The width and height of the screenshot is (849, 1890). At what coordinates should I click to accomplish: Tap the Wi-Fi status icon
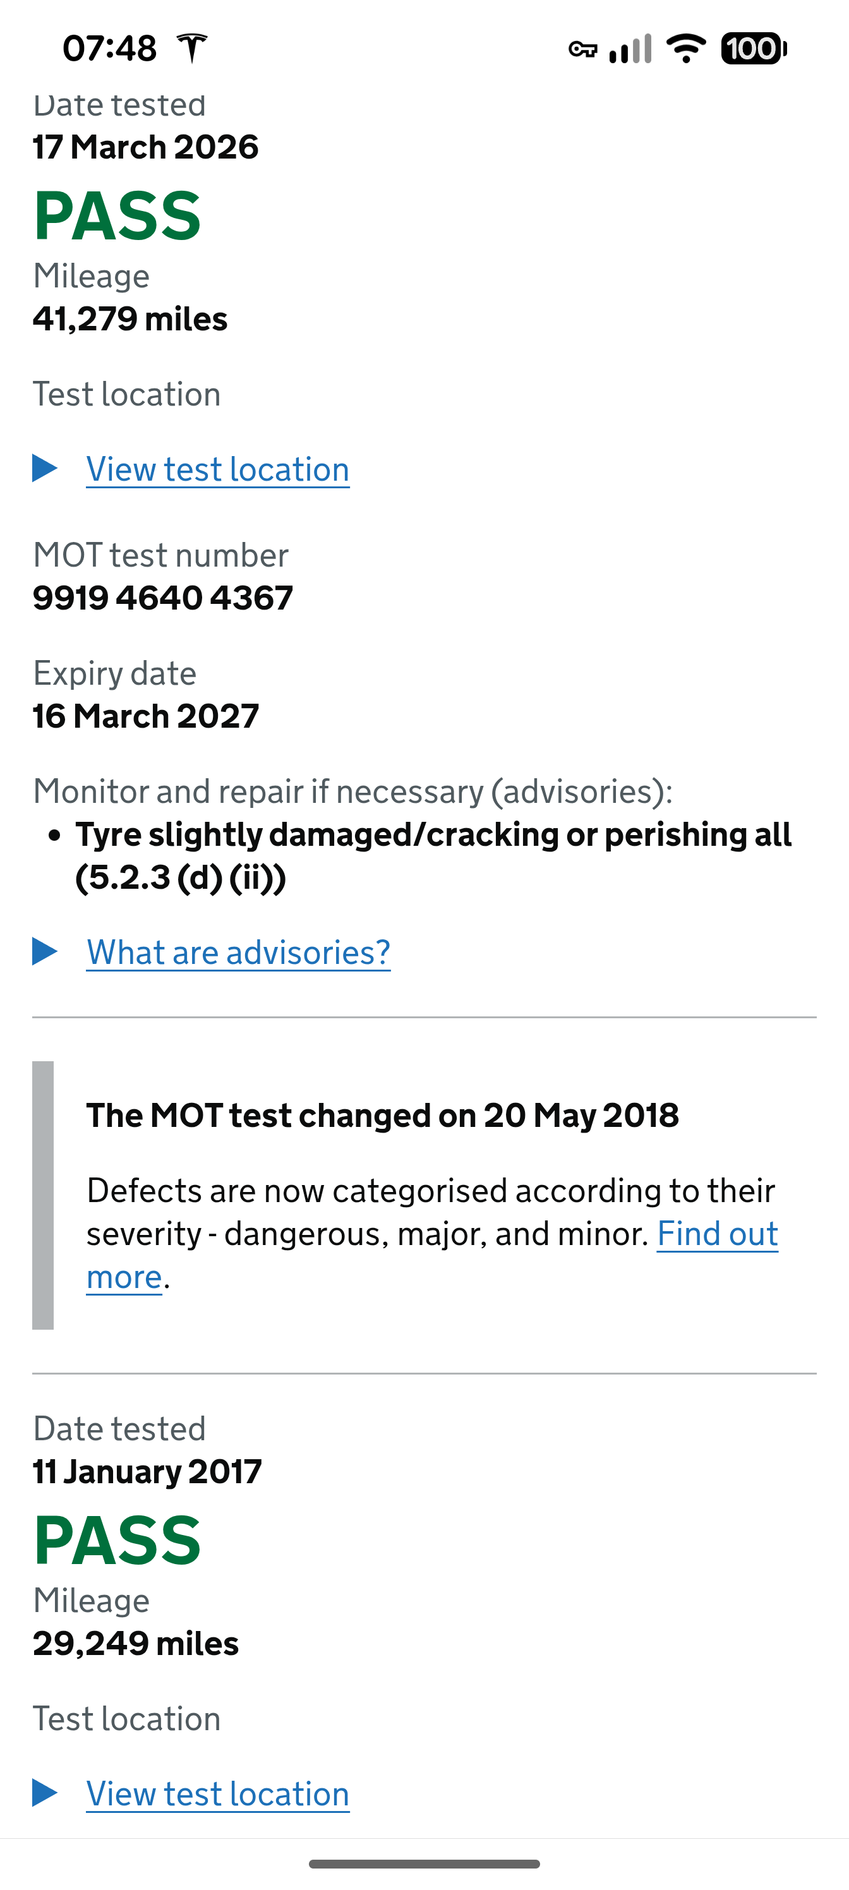click(x=685, y=49)
